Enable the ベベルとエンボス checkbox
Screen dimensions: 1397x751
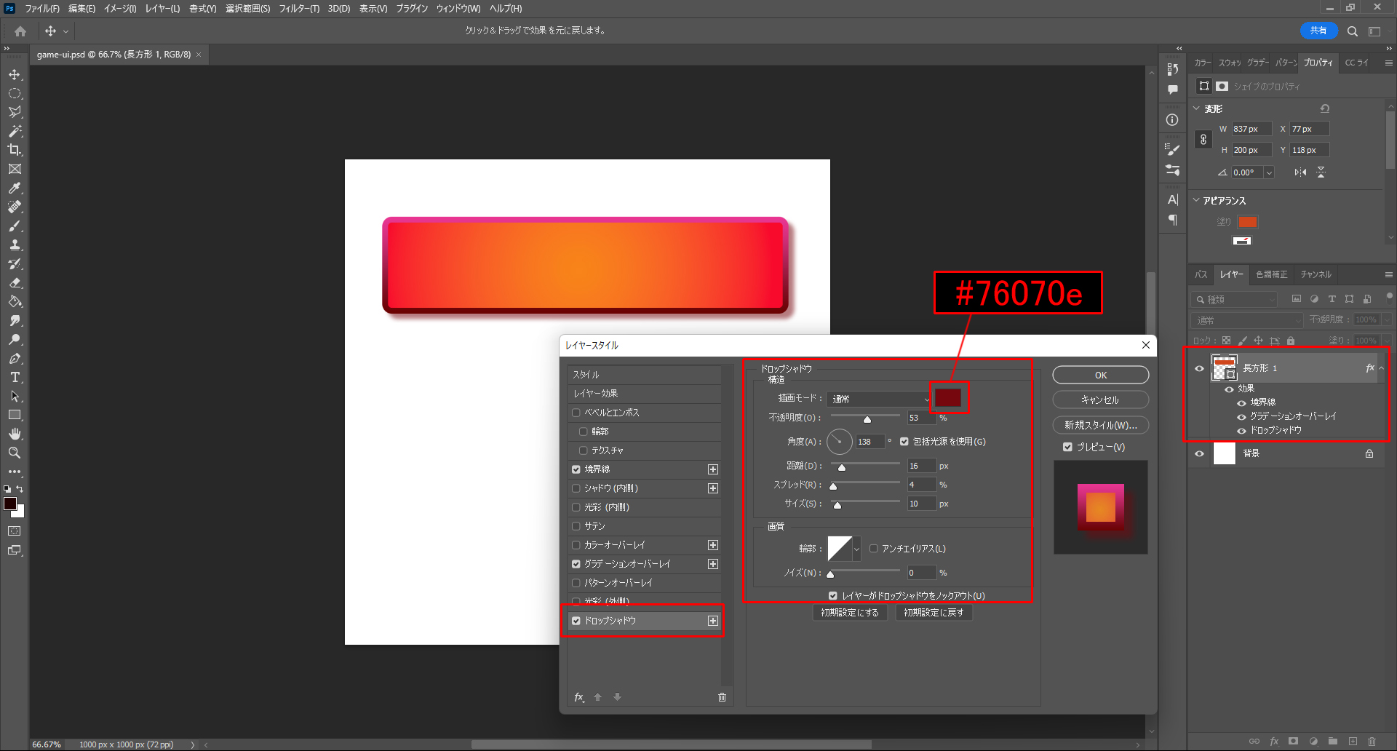click(x=576, y=413)
